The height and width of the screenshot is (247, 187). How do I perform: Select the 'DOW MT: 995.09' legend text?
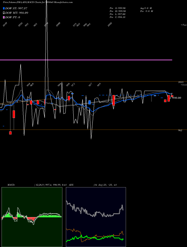17,13
